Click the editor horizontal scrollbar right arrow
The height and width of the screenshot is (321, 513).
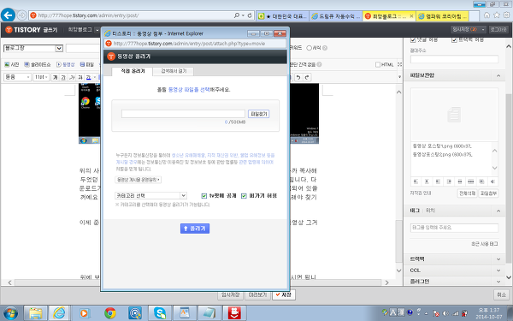click(x=386, y=282)
